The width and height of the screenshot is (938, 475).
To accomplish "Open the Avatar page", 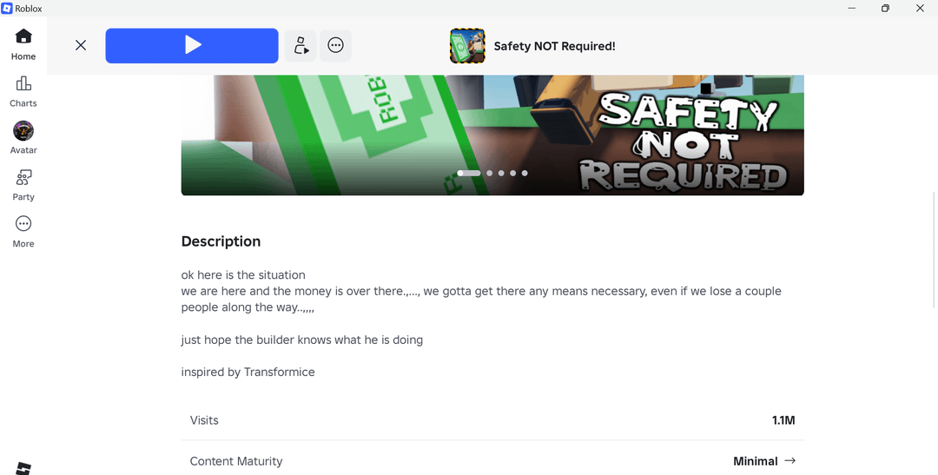I will click(x=23, y=138).
